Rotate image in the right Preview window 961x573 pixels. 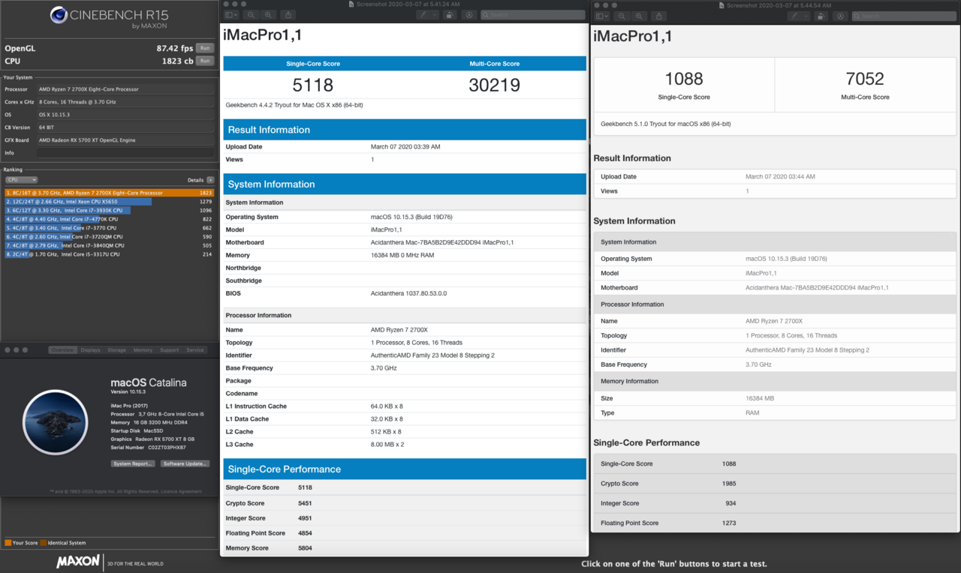point(823,16)
